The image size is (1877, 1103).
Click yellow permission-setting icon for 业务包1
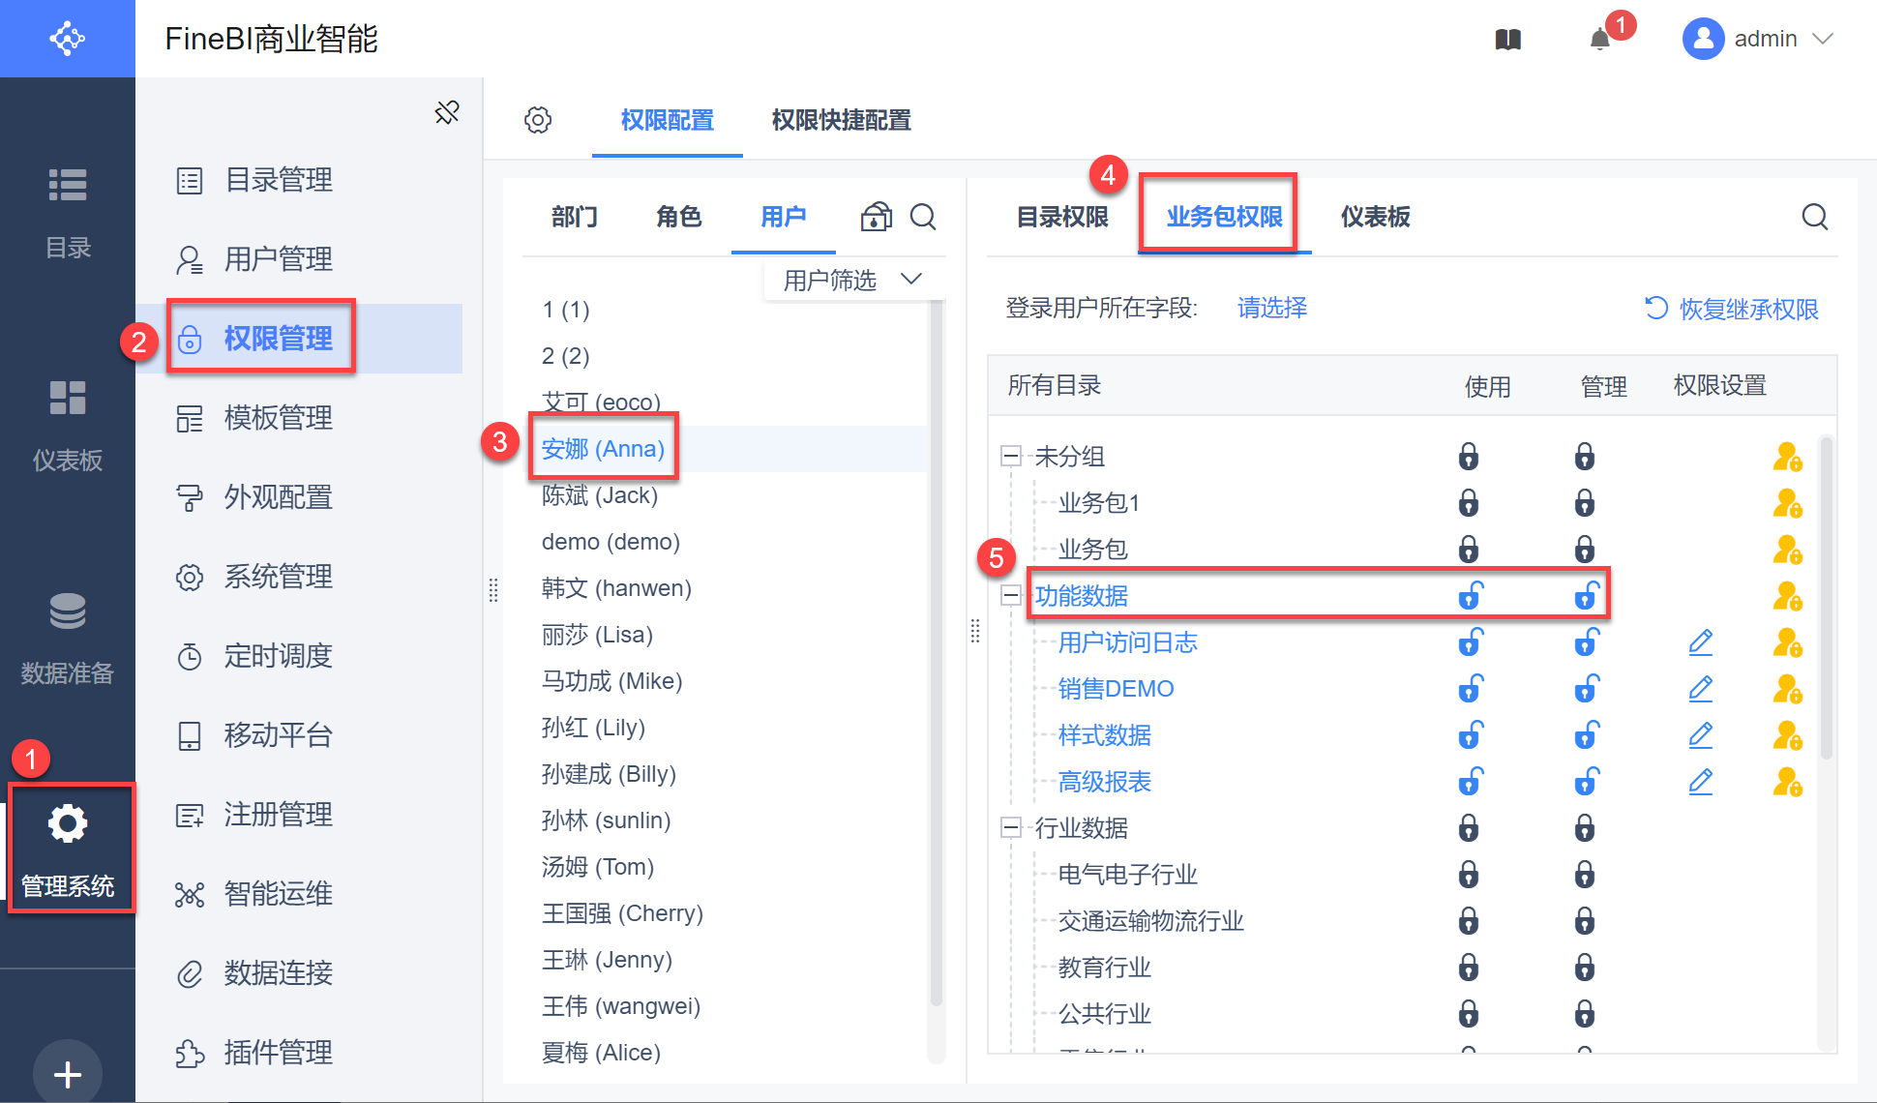(1786, 503)
